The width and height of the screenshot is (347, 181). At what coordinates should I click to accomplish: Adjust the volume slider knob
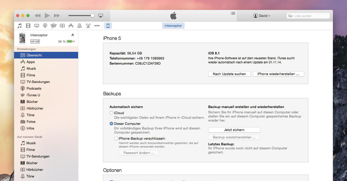92,16
